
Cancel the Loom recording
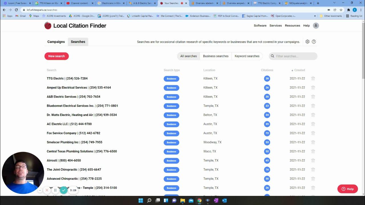47,190
